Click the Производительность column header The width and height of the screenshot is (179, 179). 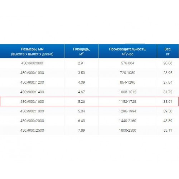point(127,51)
